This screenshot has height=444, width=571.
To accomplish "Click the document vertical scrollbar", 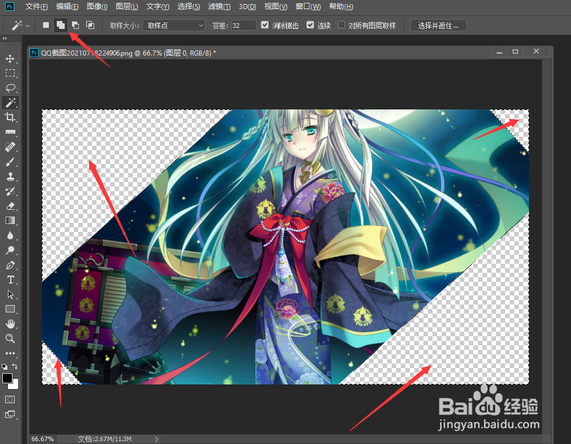I will 546,246.
